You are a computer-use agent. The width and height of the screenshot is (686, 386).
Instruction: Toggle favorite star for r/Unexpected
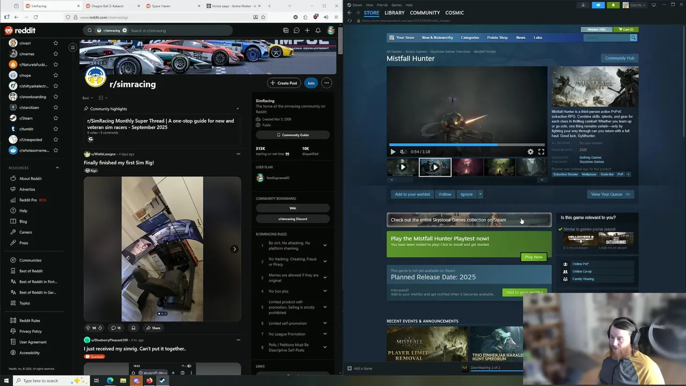(55, 140)
